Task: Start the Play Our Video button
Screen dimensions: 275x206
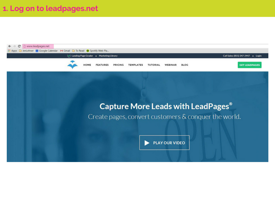Action: [x=164, y=143]
